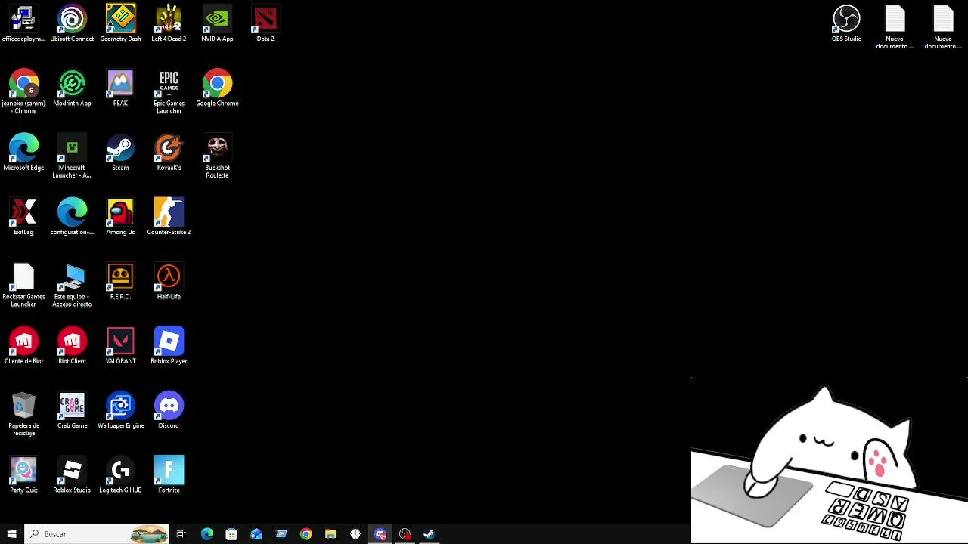968x544 pixels.
Task: Select the Este equipo - Acceso directo icon
Action: pos(72,285)
